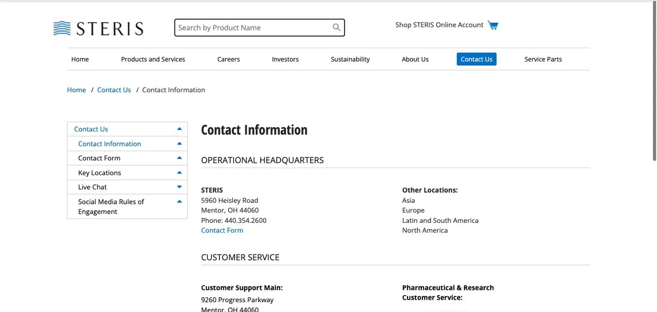Click the Contact Information page heading
This screenshot has height=312, width=657.
[x=254, y=130]
